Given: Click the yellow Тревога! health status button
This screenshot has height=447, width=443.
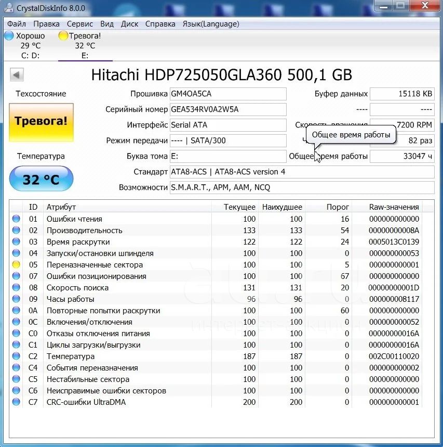Looking at the screenshot, I should [41, 122].
